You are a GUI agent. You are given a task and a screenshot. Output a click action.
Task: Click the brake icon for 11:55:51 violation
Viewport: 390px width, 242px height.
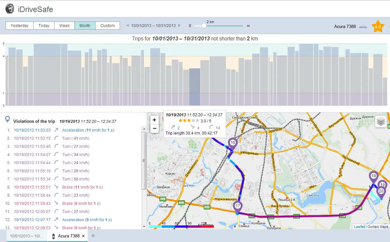click(x=56, y=187)
